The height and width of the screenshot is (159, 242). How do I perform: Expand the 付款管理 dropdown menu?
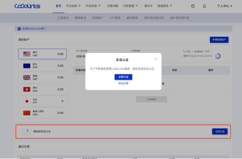[130, 6]
